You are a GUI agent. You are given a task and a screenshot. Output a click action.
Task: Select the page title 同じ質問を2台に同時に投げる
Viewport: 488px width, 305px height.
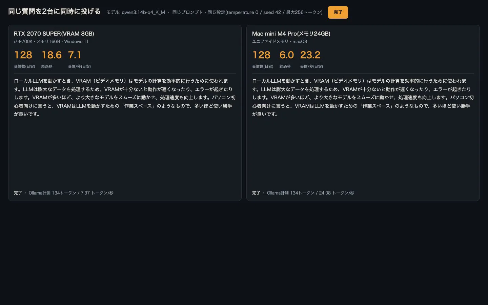(x=55, y=12)
